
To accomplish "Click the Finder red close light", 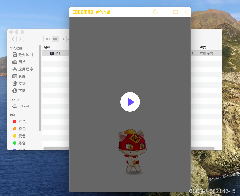I will click(11, 32).
